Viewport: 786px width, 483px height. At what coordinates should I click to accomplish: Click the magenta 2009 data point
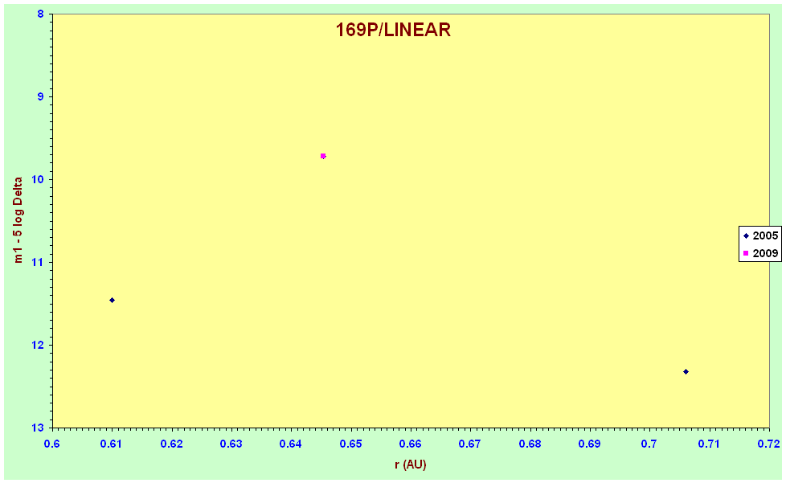point(323,156)
